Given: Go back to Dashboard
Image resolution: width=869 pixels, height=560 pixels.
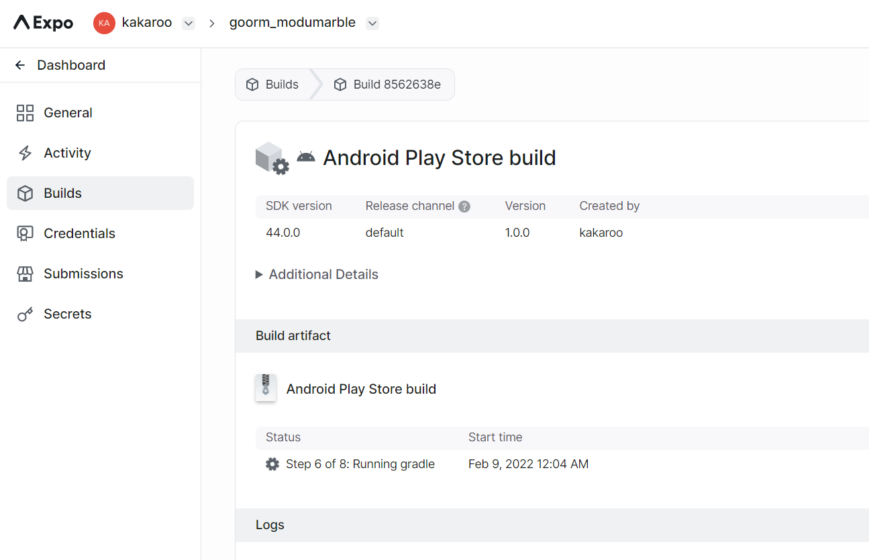Looking at the screenshot, I should tap(71, 65).
